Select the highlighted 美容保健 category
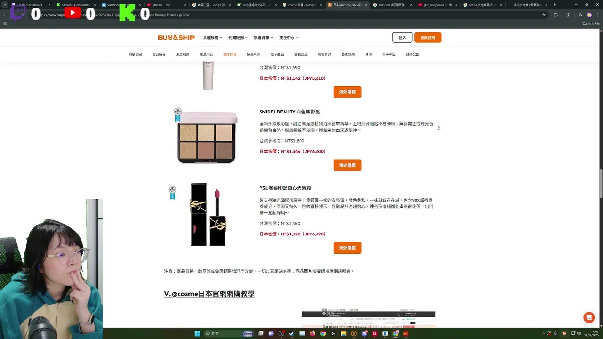The height and width of the screenshot is (339, 603). click(230, 54)
